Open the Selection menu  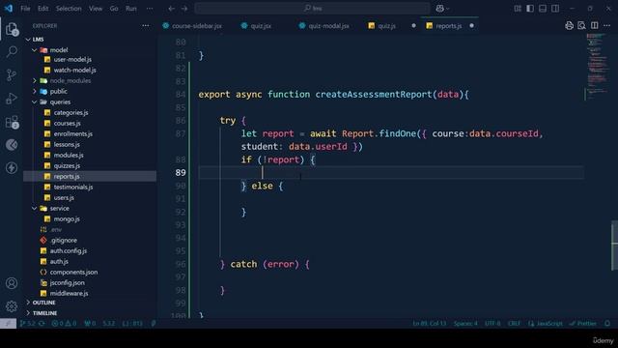coord(69,9)
